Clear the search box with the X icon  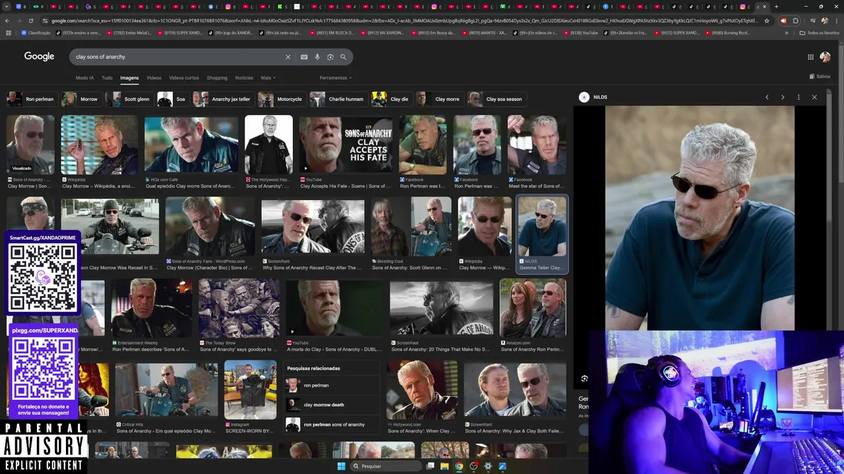[x=287, y=57]
